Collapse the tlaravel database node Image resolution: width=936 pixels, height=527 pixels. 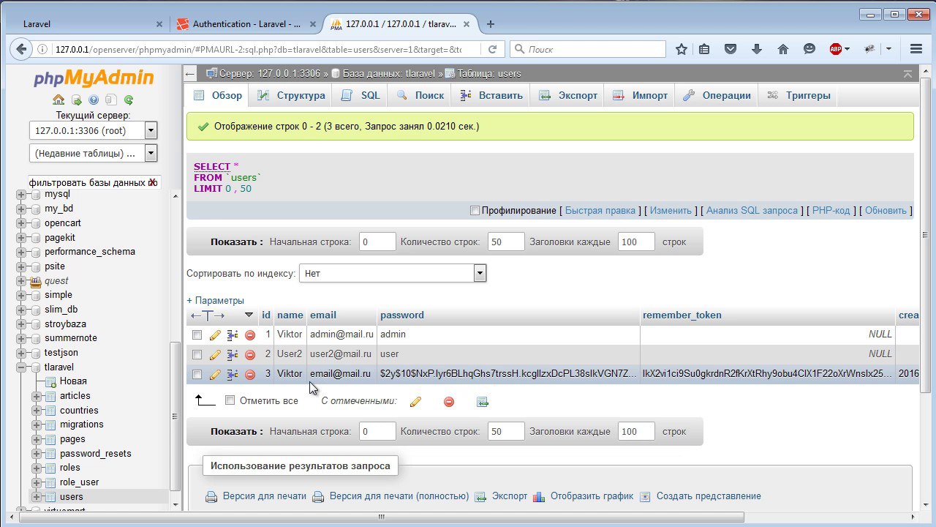click(20, 367)
